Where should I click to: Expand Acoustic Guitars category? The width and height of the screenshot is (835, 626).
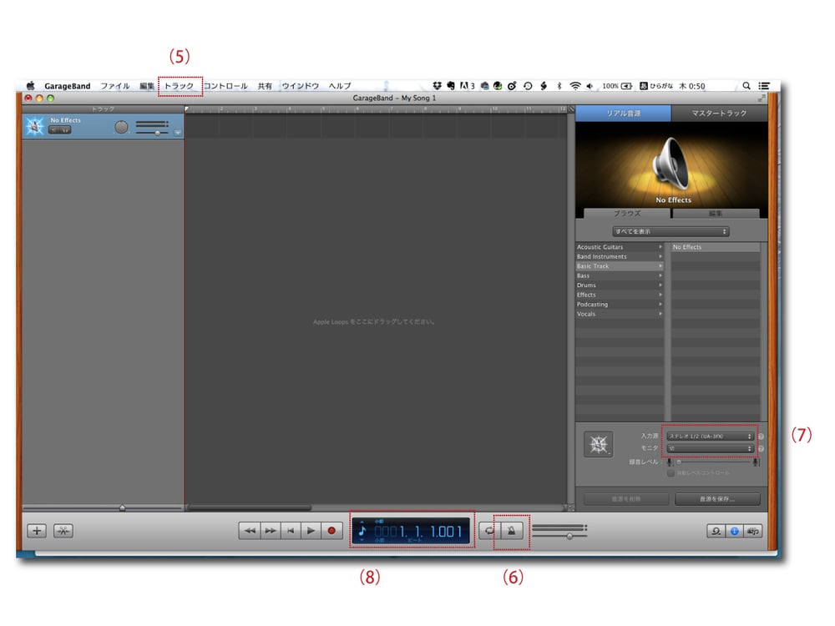pos(620,247)
